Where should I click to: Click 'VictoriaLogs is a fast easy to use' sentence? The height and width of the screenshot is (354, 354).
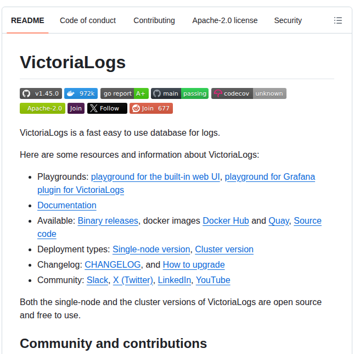click(x=120, y=132)
